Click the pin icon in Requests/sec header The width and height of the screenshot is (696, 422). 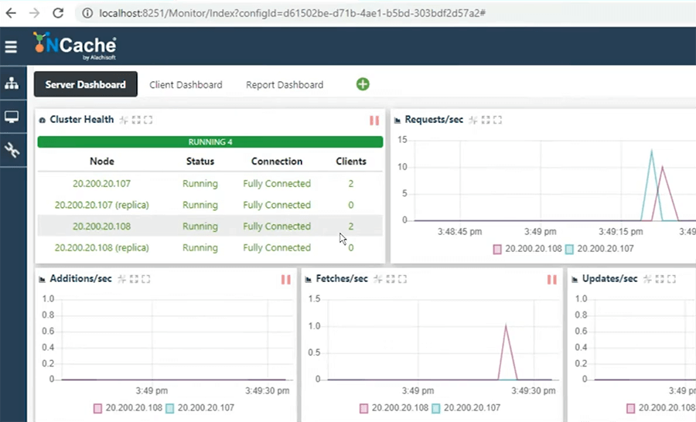coord(473,120)
